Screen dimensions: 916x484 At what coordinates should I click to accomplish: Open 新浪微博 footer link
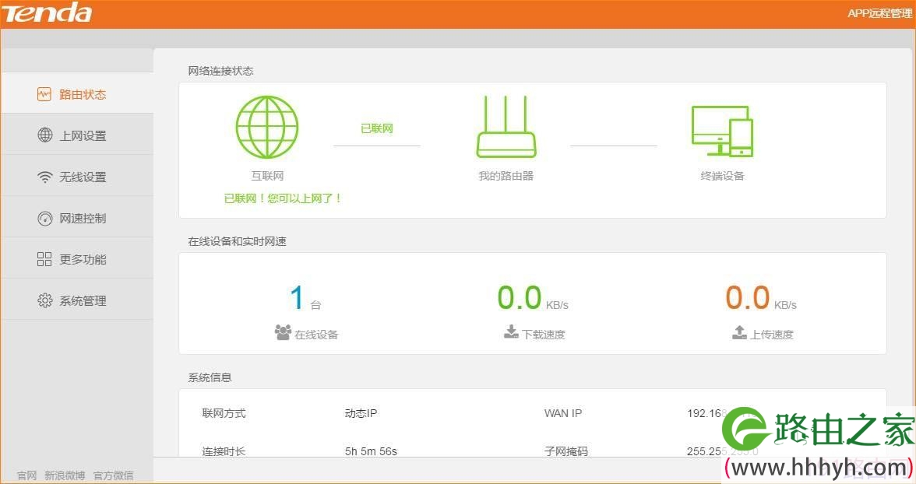coord(65,475)
